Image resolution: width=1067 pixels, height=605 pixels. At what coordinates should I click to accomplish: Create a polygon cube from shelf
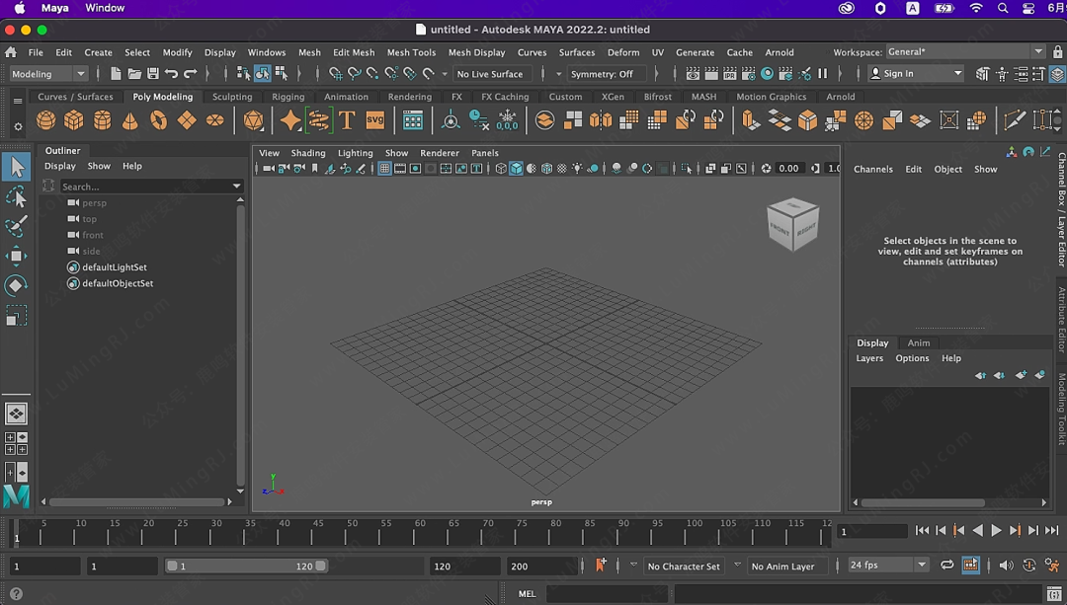click(74, 120)
